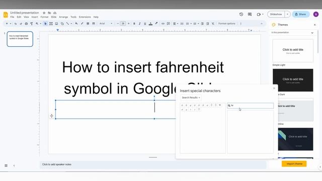Click the Highlight color icon
Image resolution: width=322 pixels, height=181 pixels.
click(156, 24)
